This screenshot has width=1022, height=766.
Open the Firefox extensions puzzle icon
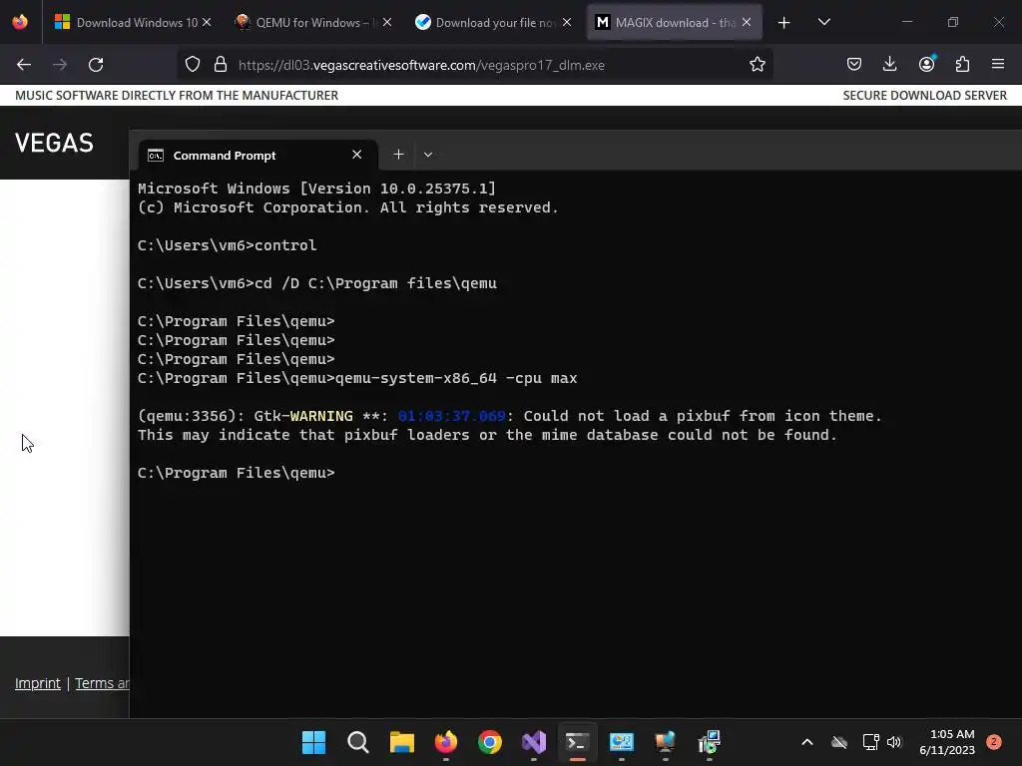point(962,65)
